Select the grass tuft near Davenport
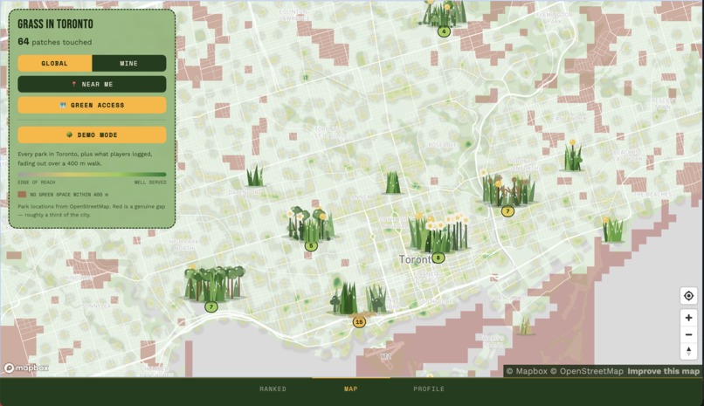This screenshot has height=406, width=704. tap(255, 175)
